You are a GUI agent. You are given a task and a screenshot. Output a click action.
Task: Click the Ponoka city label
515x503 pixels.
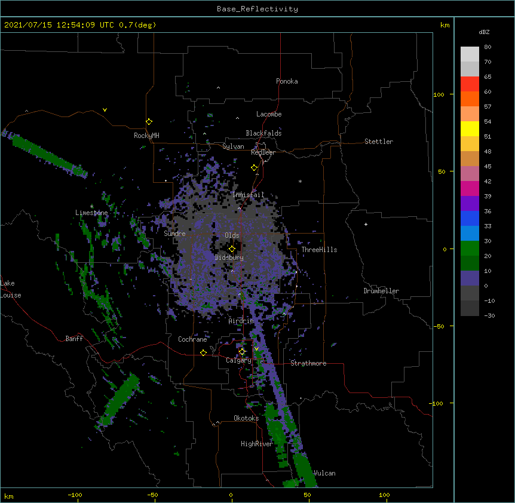point(287,81)
